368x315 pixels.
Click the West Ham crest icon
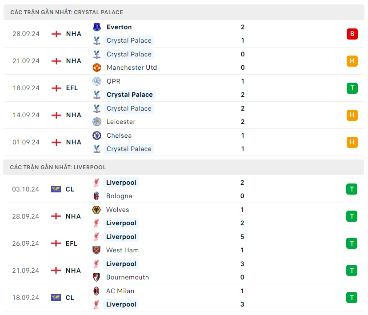coord(96,250)
